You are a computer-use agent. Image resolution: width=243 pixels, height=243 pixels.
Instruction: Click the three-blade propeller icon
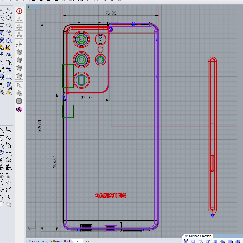pyautogui.click(x=19, y=19)
